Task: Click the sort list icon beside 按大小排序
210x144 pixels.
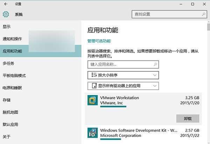Action: point(94,75)
